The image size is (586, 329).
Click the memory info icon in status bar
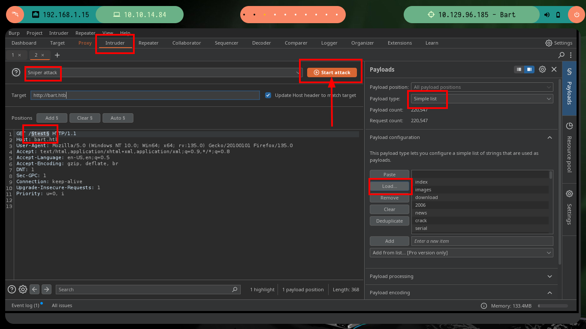tap(484, 306)
